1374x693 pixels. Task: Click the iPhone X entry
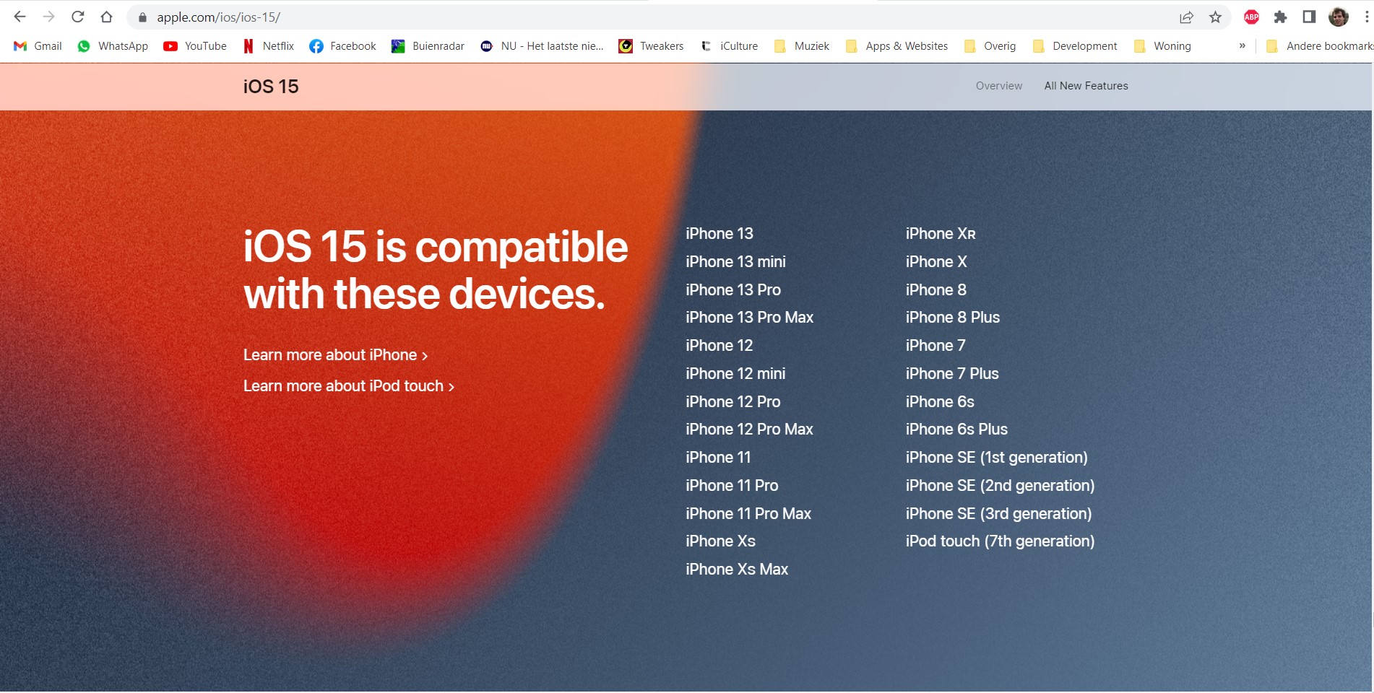[936, 262]
